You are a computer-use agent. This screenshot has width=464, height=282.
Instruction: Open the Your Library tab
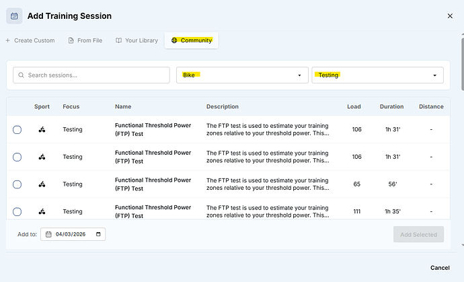[137, 40]
